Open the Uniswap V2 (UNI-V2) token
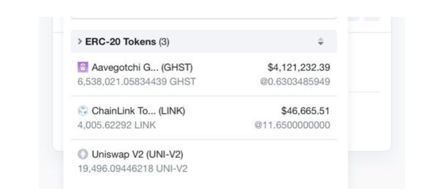Screen dimensions: 432x195 click(x=137, y=154)
